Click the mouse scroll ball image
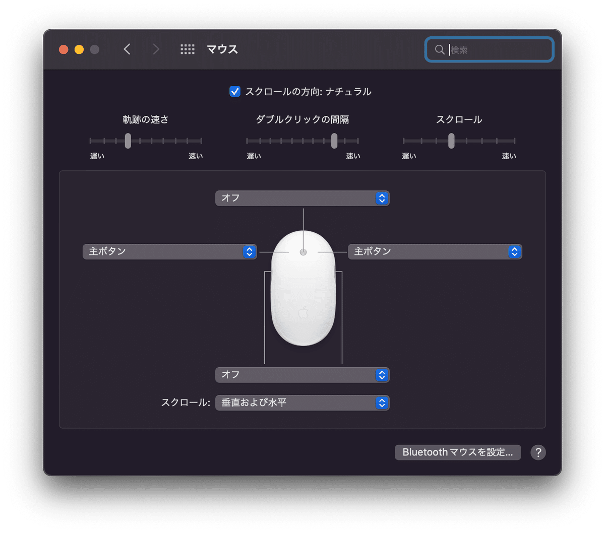Viewport: 605px width, 533px height. [303, 252]
